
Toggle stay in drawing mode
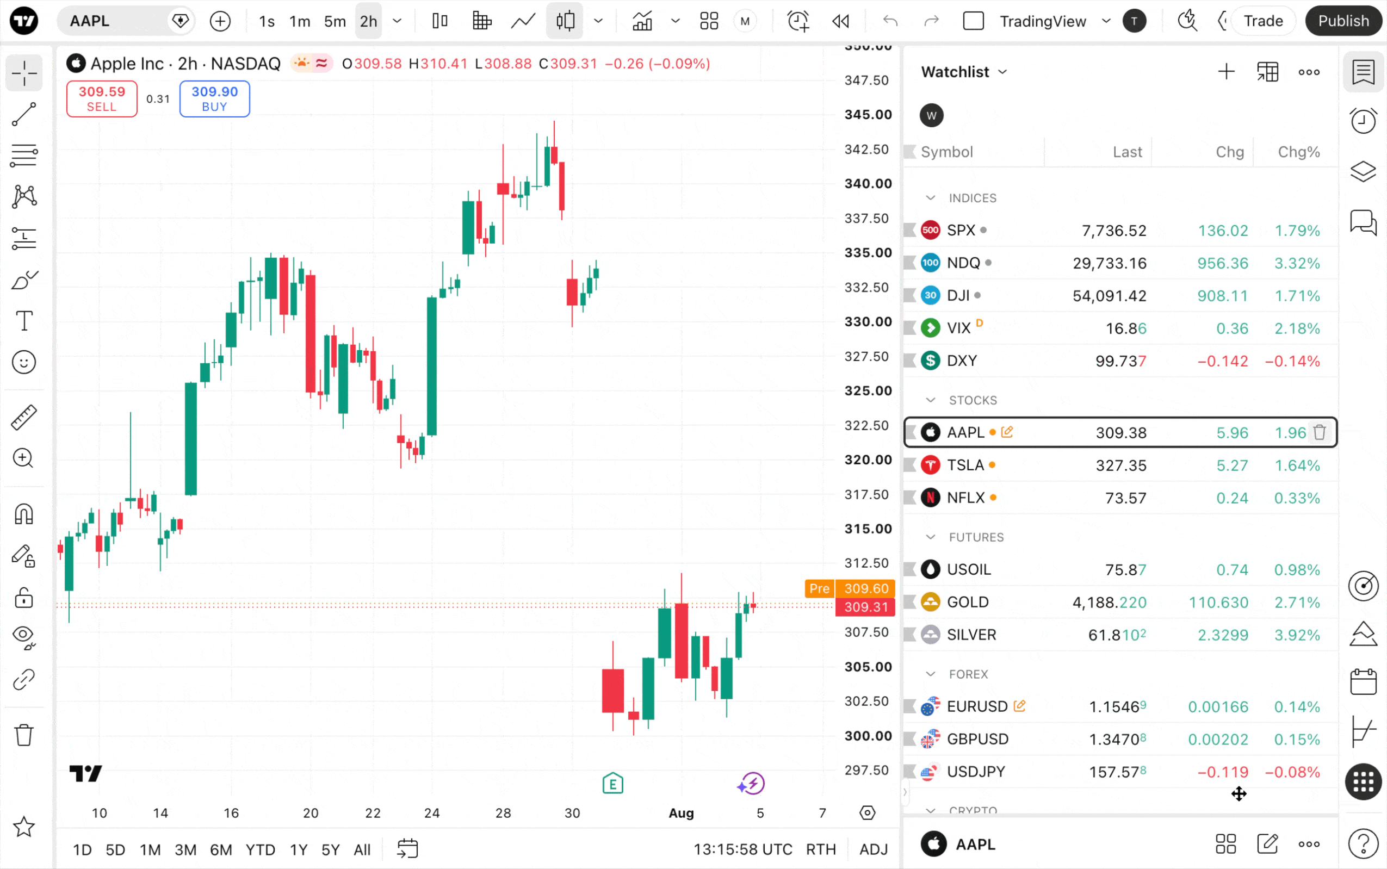24,556
